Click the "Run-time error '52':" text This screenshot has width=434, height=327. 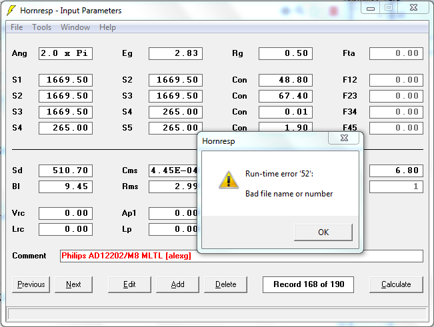click(279, 174)
